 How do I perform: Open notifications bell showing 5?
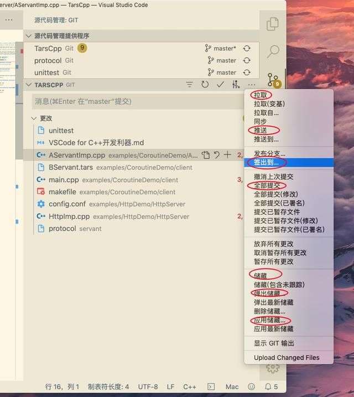tap(272, 386)
